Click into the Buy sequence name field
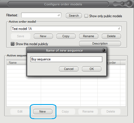134x123 pixels. (x=66, y=59)
